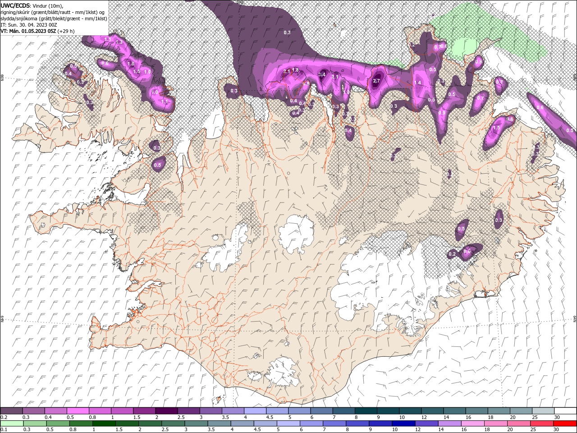Select light lavender top-row swatch between 4 and 4.5
This screenshot has height=433, width=577.
[x=255, y=411]
